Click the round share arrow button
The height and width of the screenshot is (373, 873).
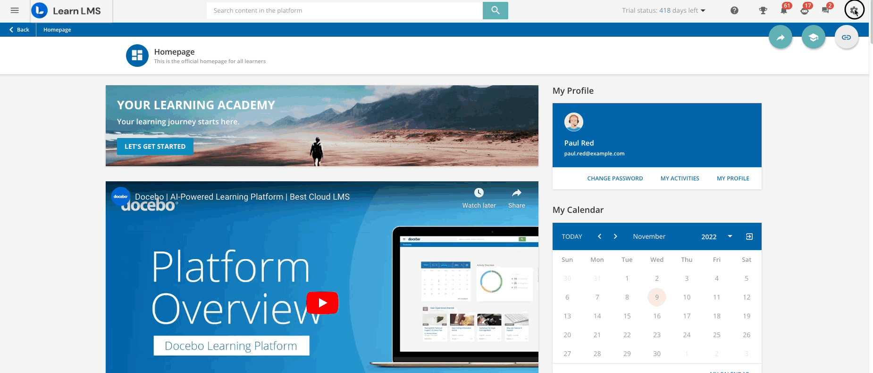click(x=781, y=37)
